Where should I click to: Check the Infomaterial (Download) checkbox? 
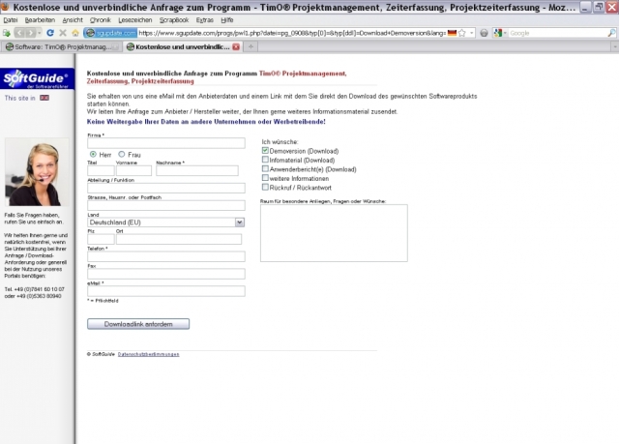pos(265,160)
